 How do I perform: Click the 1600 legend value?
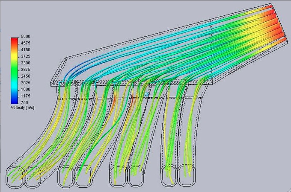(x=25, y=89)
